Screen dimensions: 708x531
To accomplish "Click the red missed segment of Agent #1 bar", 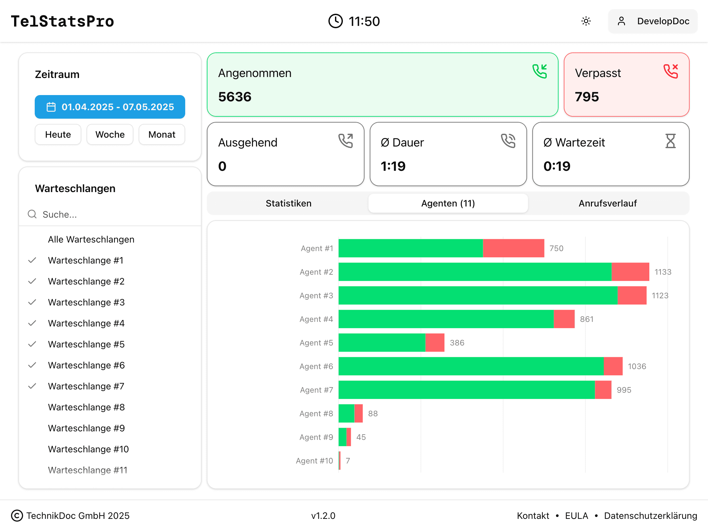I will pyautogui.click(x=513, y=248).
